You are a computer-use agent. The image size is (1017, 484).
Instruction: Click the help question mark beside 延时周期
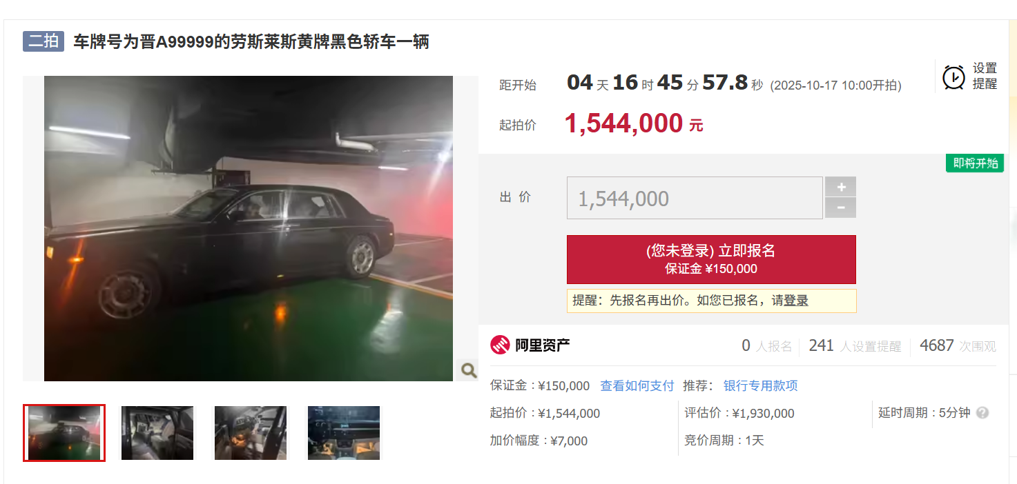coord(982,413)
